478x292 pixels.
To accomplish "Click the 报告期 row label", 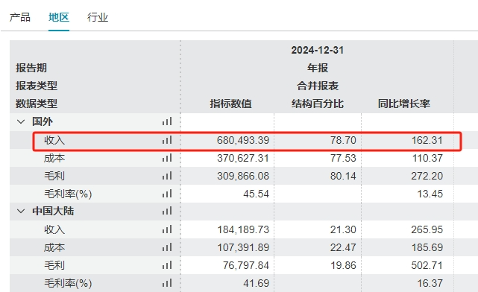I will click(31, 68).
